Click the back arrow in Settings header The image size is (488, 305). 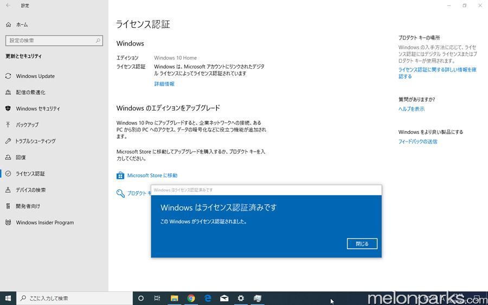(8, 5)
